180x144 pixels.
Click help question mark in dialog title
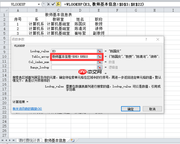pos(146,39)
